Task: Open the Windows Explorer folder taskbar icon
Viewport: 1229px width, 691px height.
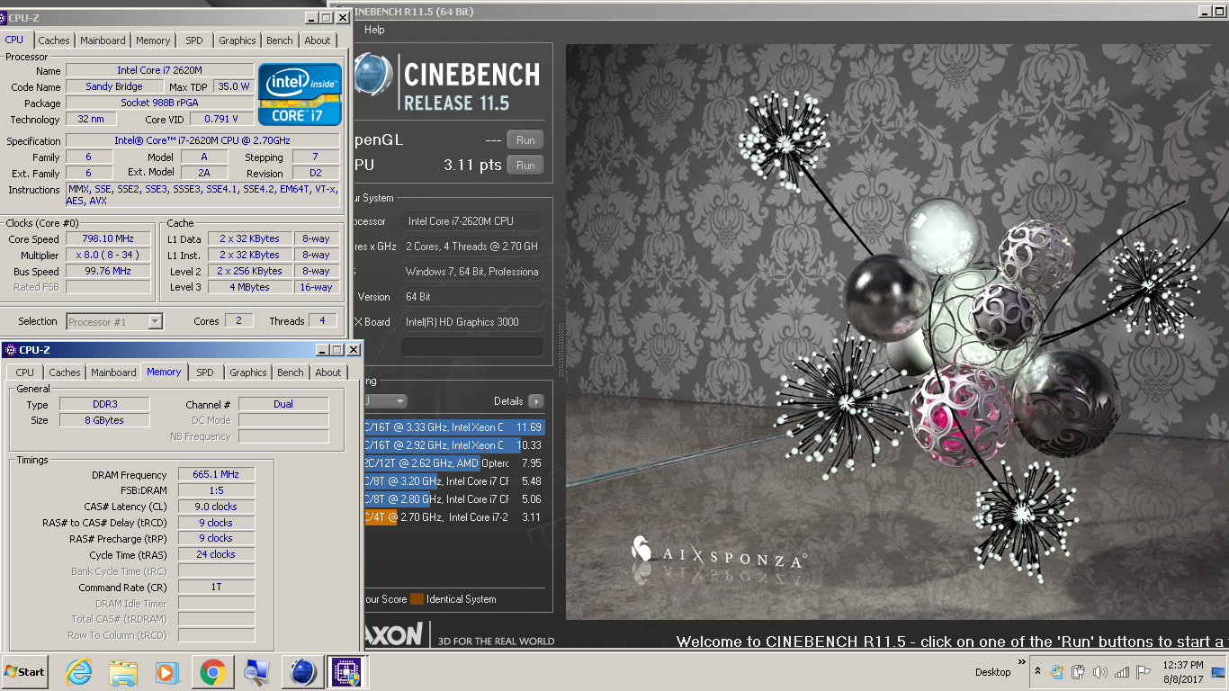Action: 123,672
